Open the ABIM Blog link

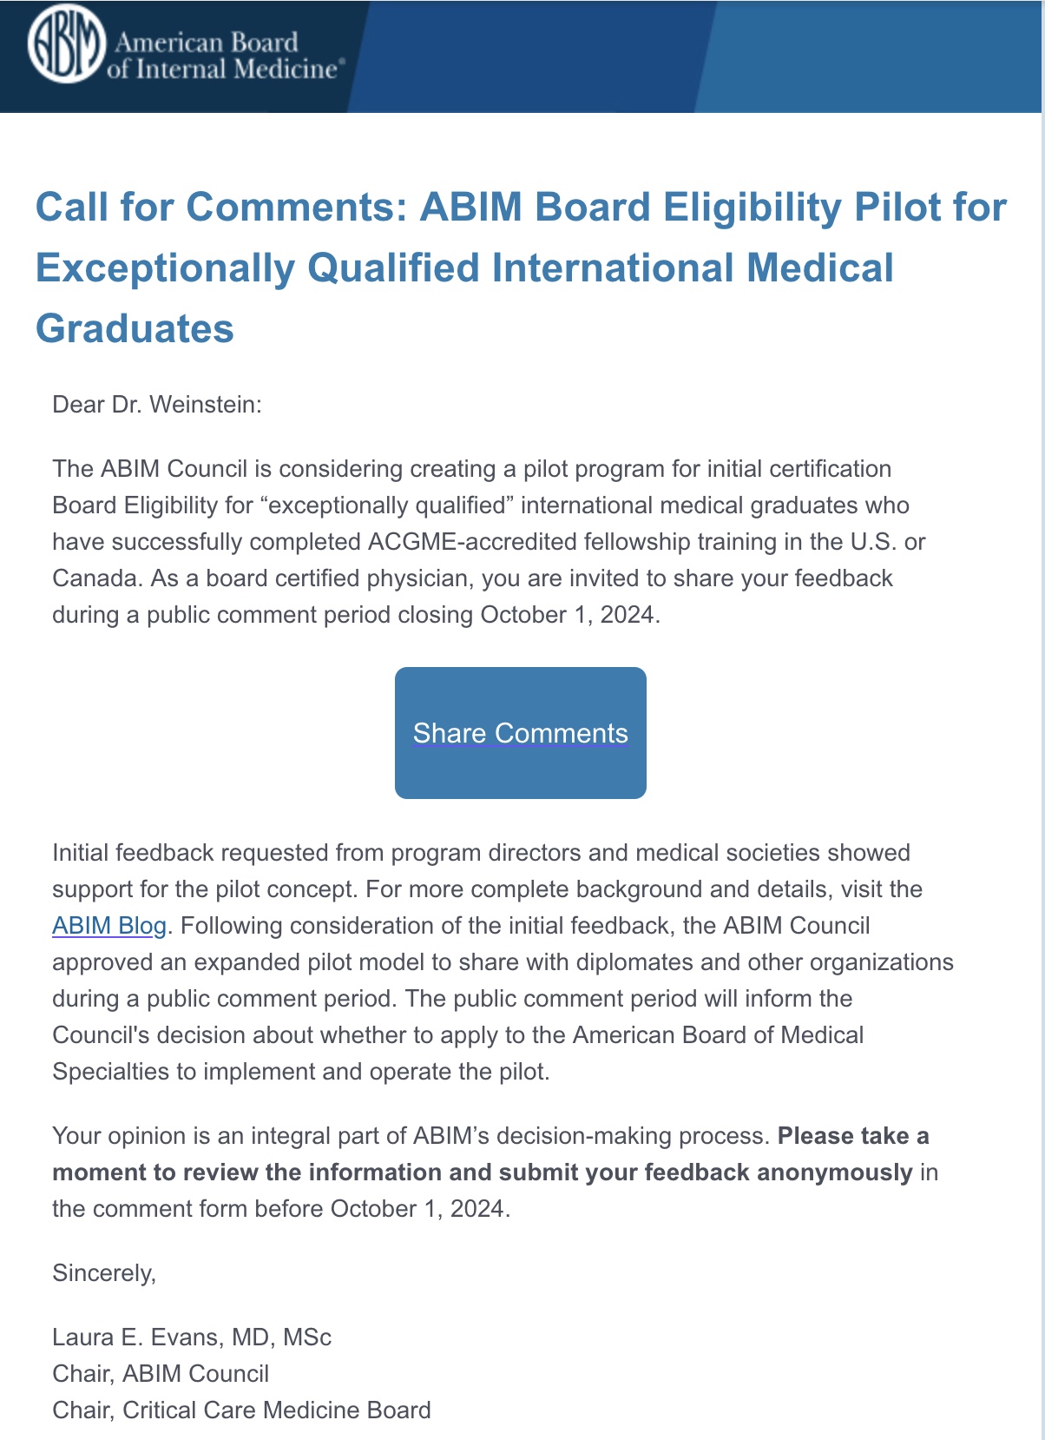108,926
